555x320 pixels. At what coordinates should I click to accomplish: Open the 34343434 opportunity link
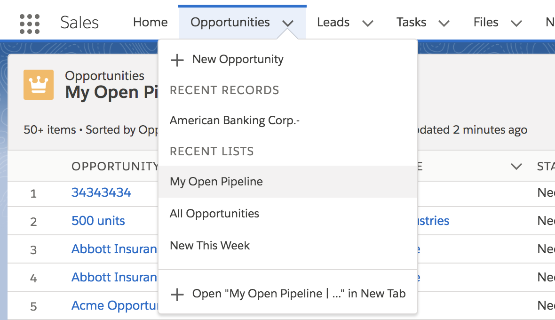tap(101, 192)
